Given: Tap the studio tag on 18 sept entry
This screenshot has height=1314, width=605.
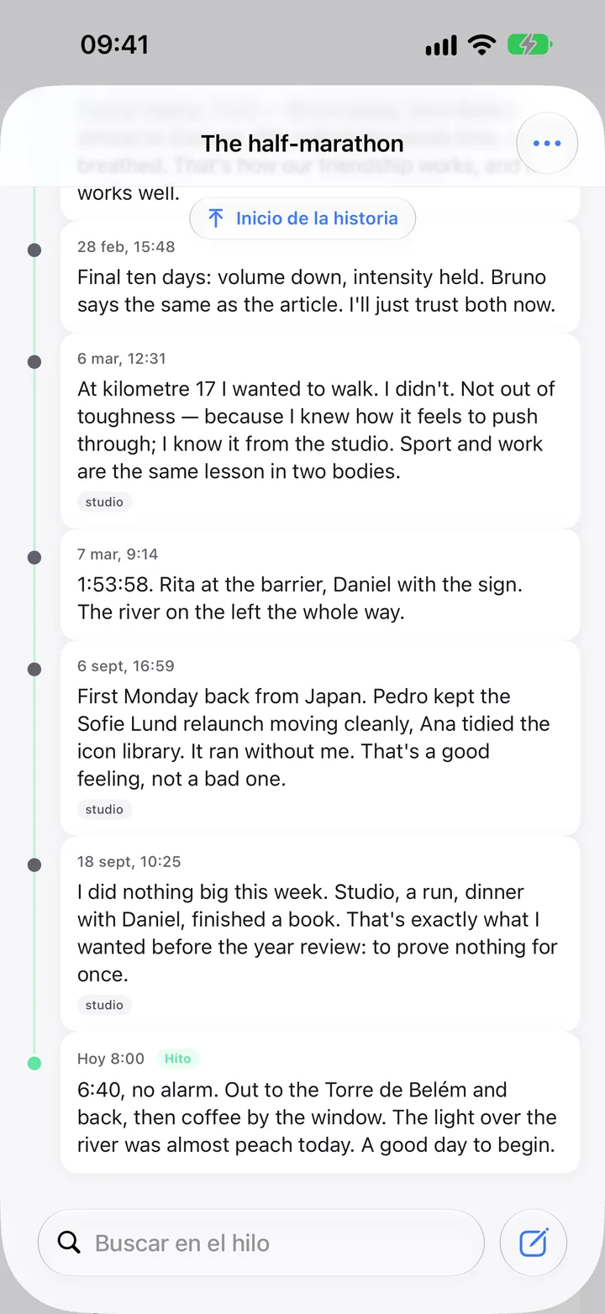Looking at the screenshot, I should tap(104, 1005).
